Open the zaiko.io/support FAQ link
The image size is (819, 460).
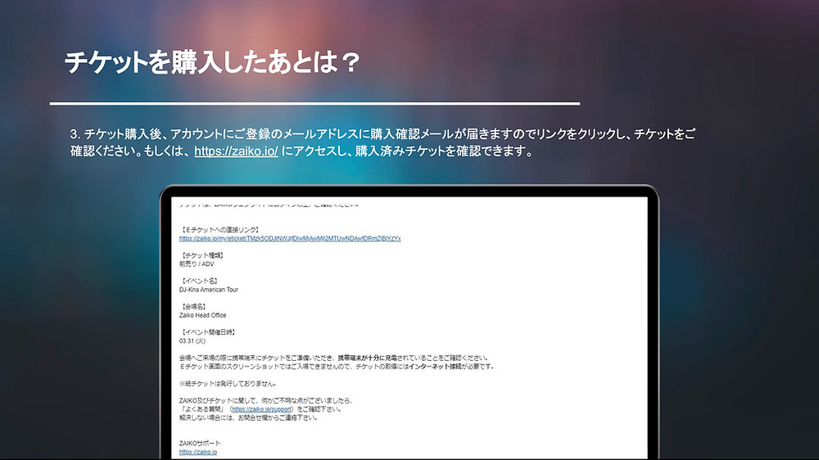(x=261, y=409)
